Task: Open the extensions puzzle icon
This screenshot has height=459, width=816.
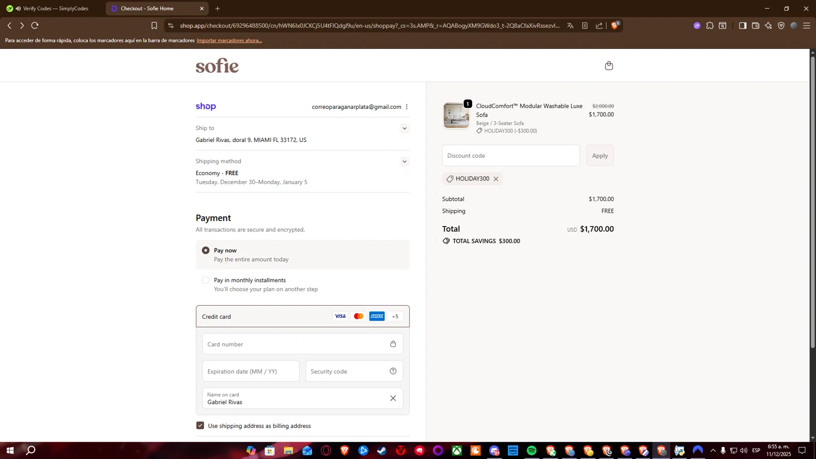Action: [710, 26]
